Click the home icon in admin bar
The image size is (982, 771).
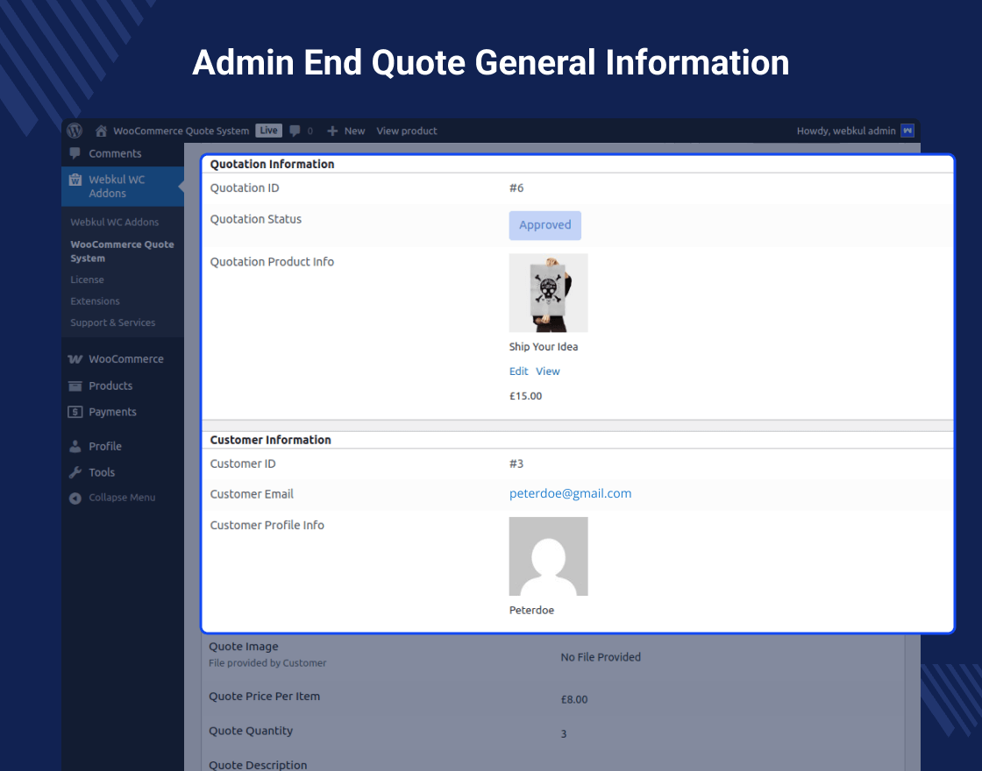pos(101,131)
